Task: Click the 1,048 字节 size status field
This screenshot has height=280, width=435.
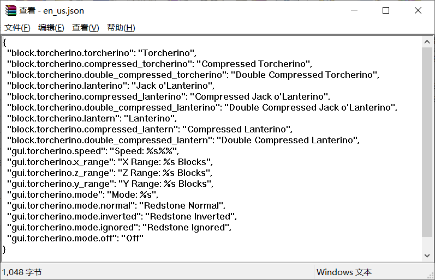Action: [22, 272]
